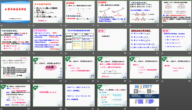Play animations via star under slide 3
The width and height of the screenshot is (192, 110).
(x=66, y=25)
